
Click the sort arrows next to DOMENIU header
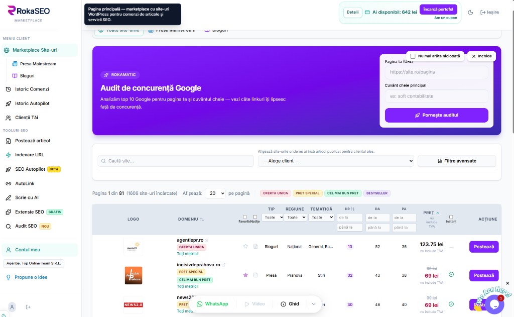point(202,219)
